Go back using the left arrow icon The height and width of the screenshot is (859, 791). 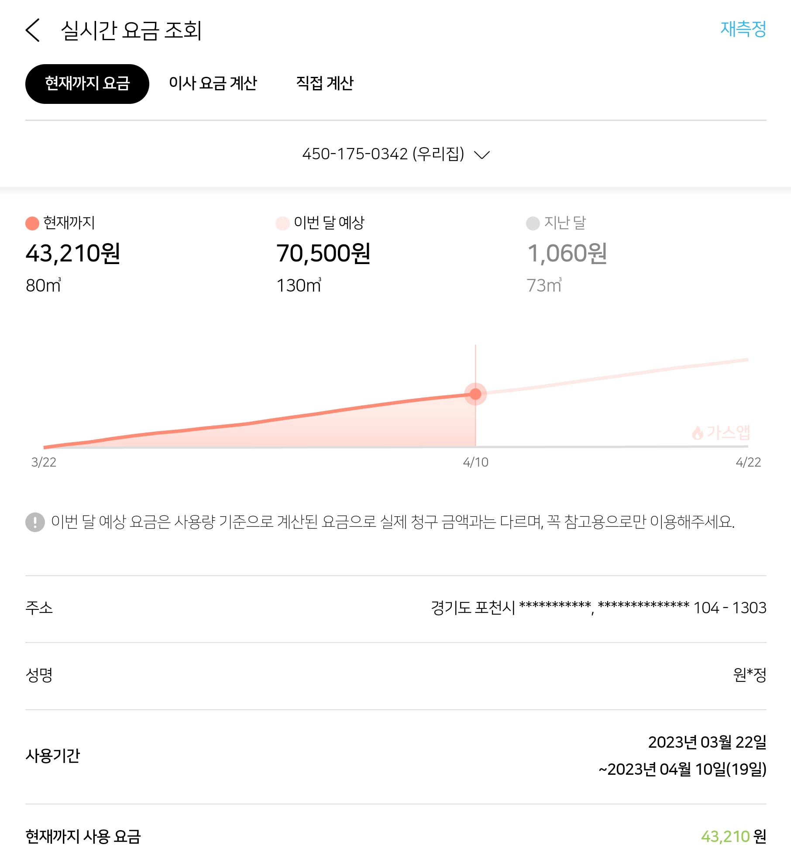33,30
